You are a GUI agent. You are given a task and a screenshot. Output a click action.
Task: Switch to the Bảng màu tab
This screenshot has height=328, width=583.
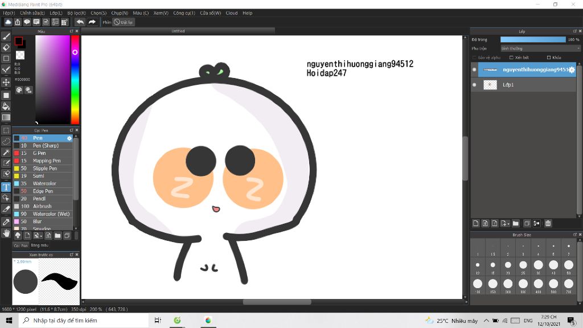(x=40, y=245)
